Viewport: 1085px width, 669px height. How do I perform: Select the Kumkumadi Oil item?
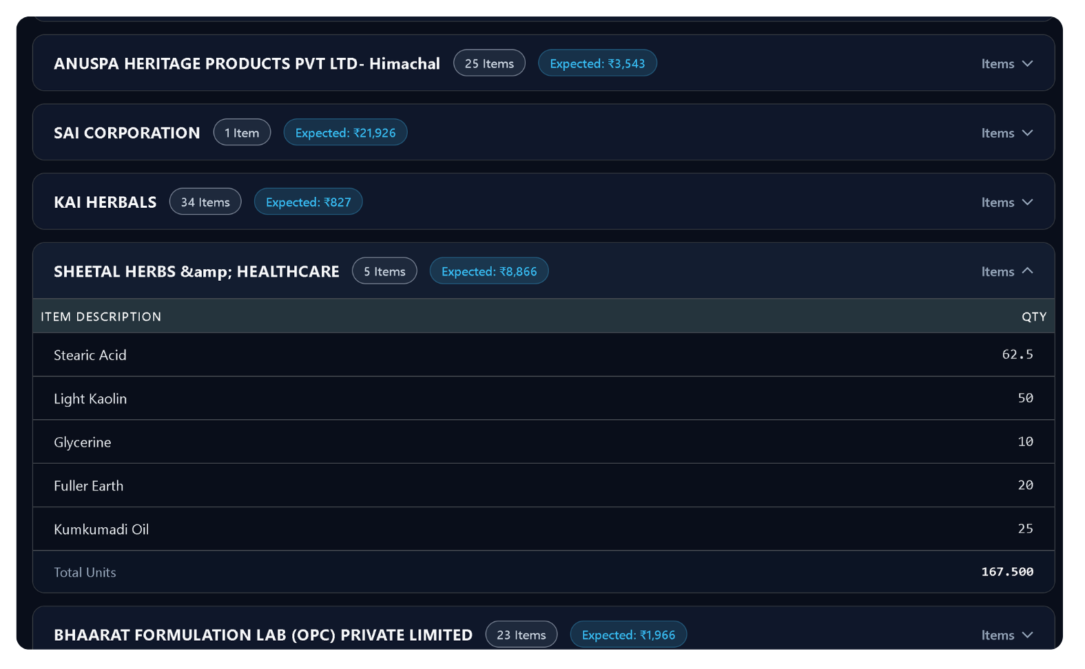[101, 529]
